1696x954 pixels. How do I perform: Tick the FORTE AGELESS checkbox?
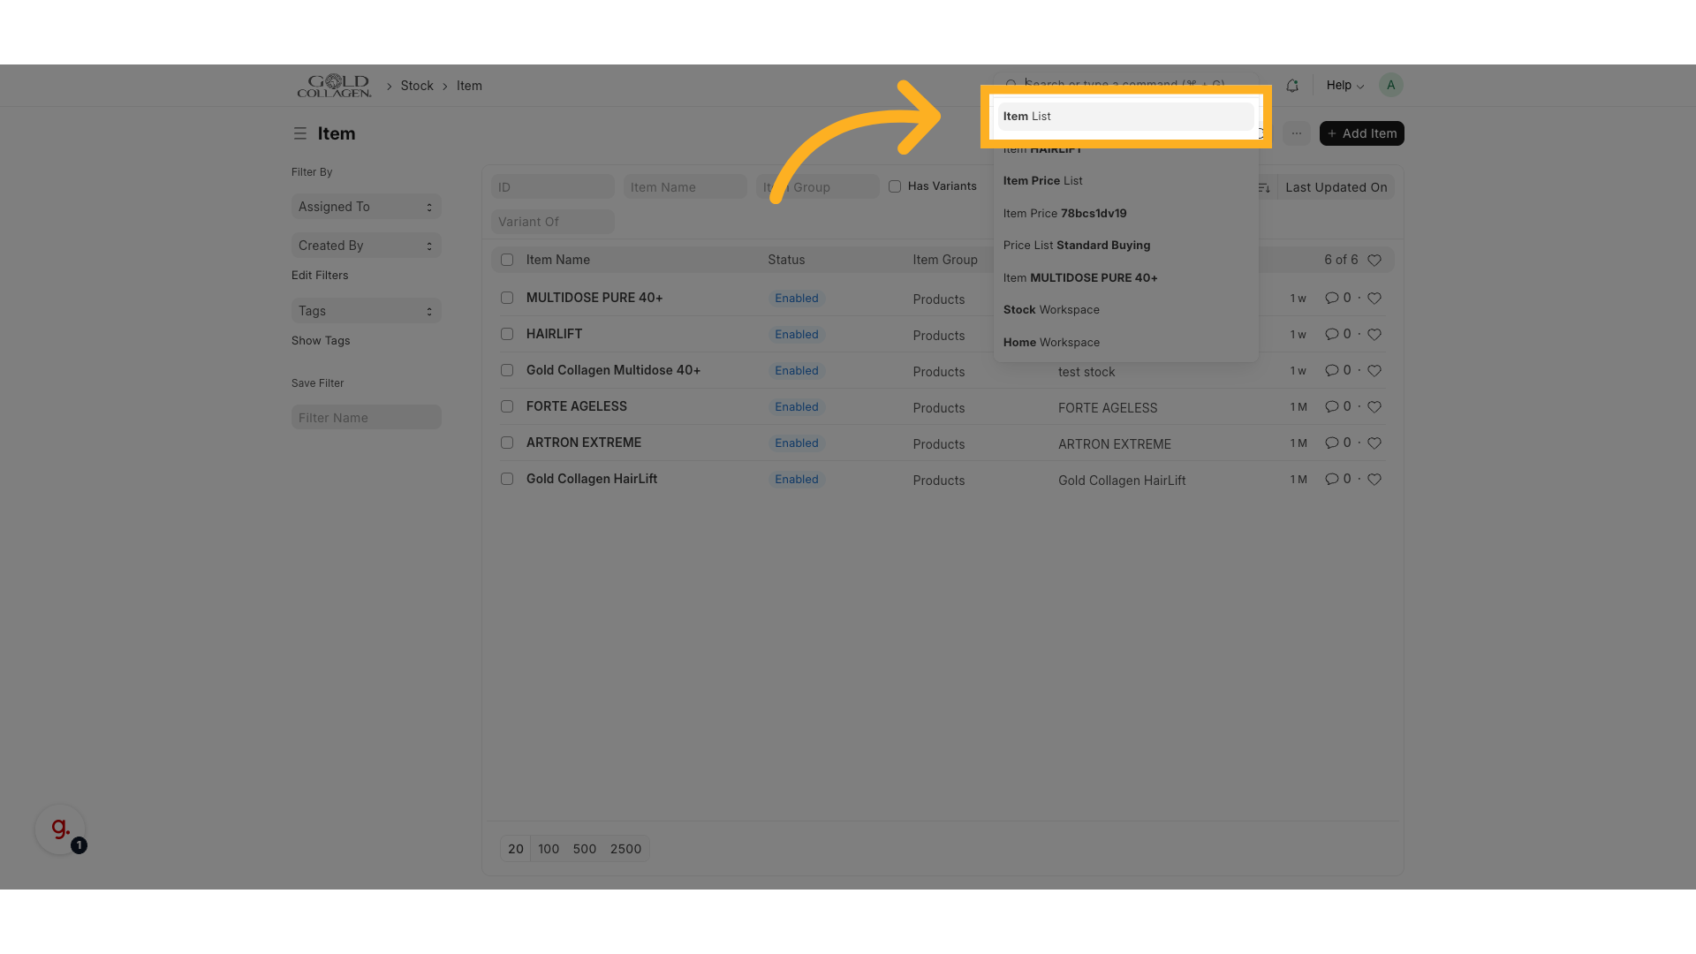(507, 406)
